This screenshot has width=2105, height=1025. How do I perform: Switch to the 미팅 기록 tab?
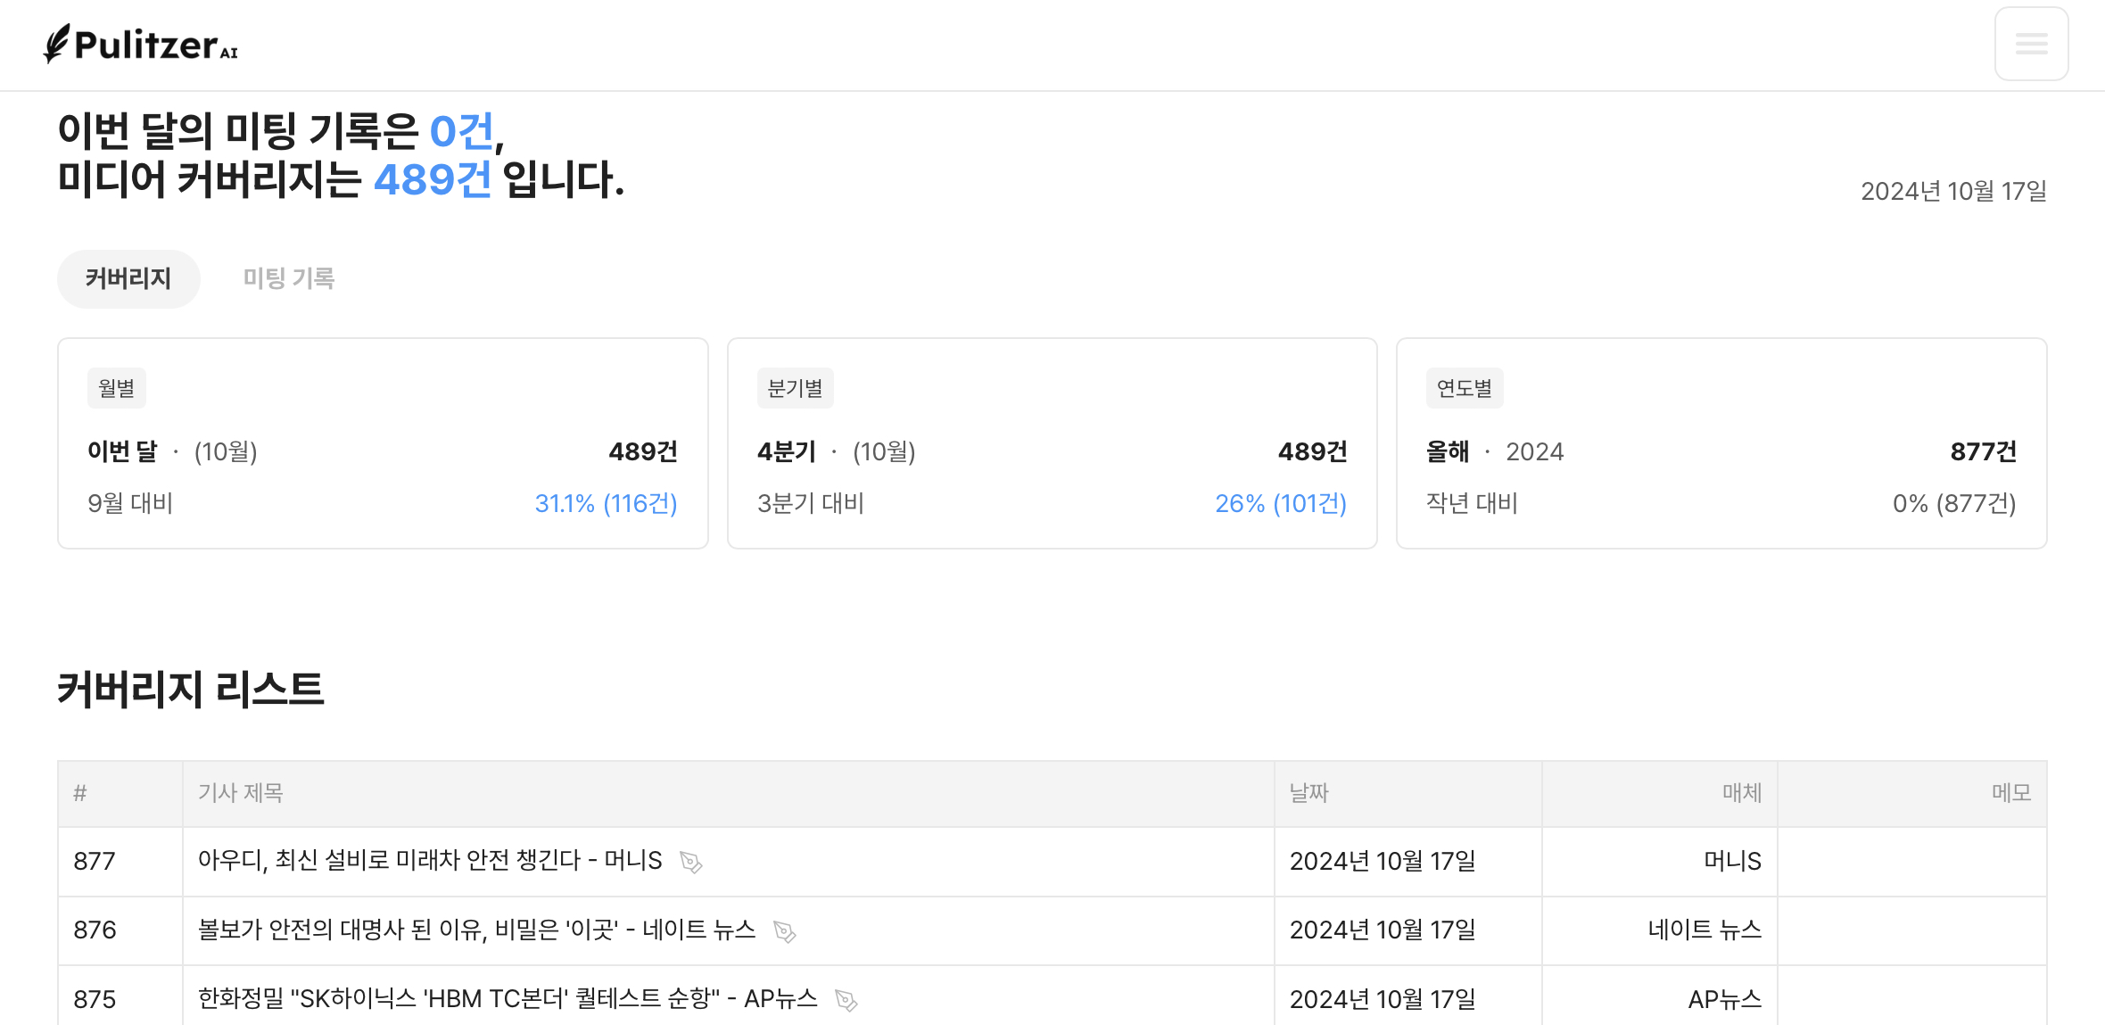pyautogui.click(x=289, y=279)
